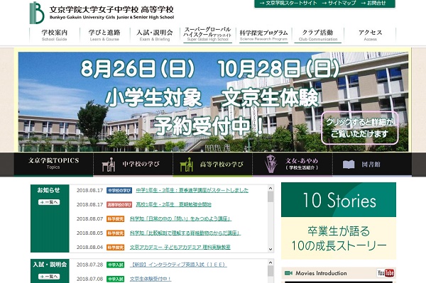Open 文京生体験受付中！ link
The width and height of the screenshot is (426, 283).
click(151, 279)
